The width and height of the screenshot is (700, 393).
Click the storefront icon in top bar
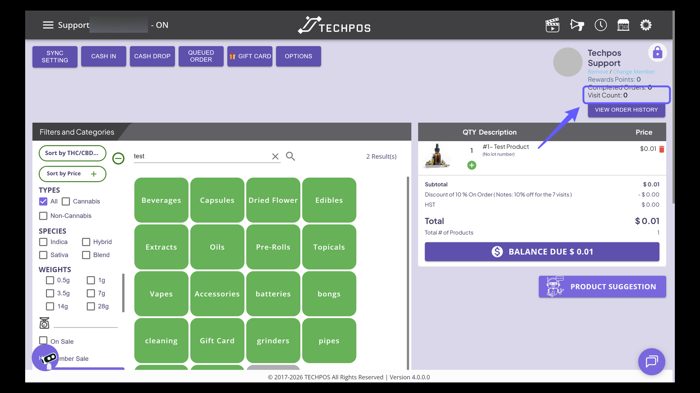[623, 25]
